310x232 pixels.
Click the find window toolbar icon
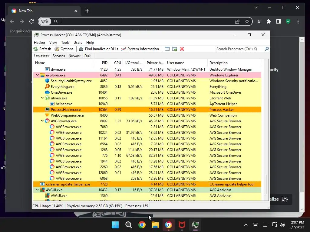167,49
